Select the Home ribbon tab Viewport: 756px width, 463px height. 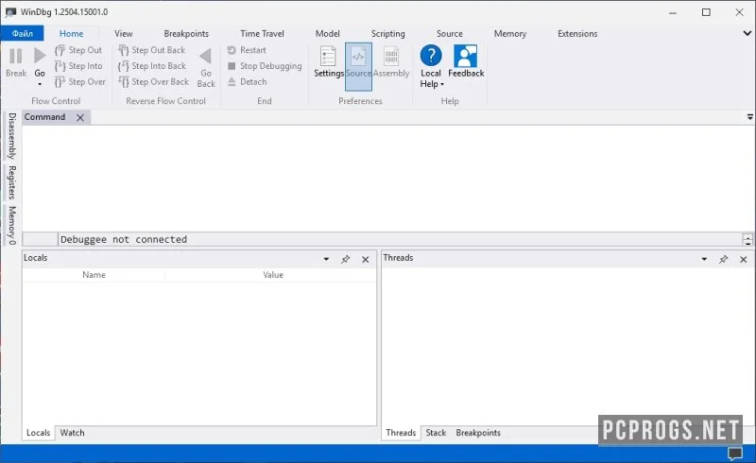(x=72, y=34)
